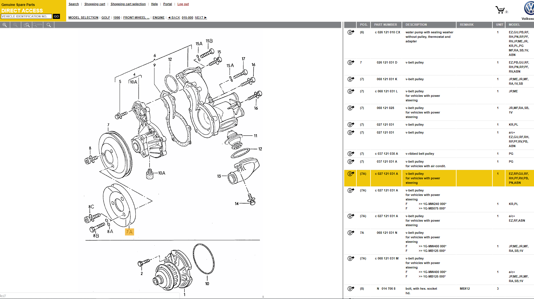Image resolution: width=534 pixels, height=299 pixels.
Task: Navigate to NEXT illustration
Action: pyautogui.click(x=201, y=18)
